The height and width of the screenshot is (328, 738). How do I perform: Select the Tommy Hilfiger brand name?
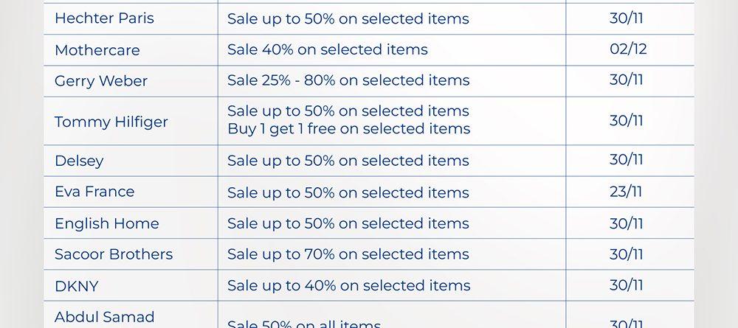click(x=111, y=122)
